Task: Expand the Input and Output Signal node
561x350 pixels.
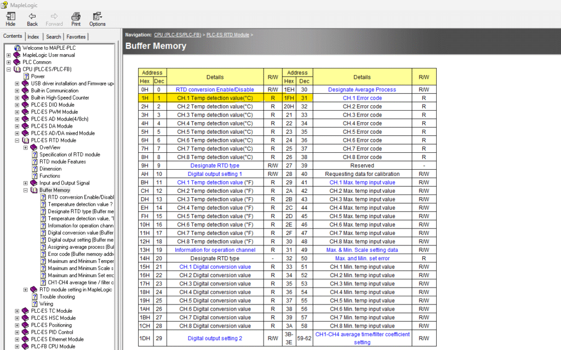Action: [26, 183]
